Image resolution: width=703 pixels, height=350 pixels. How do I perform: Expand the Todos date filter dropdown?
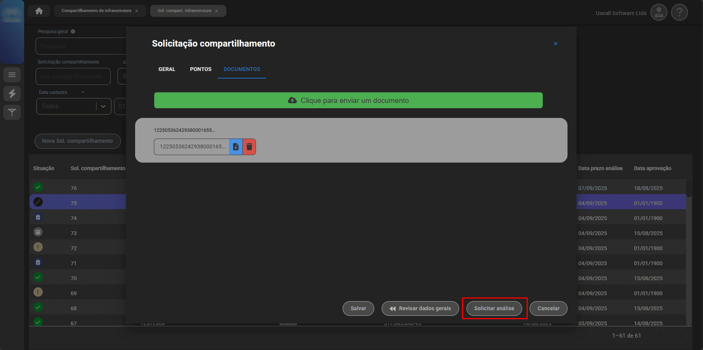point(103,106)
